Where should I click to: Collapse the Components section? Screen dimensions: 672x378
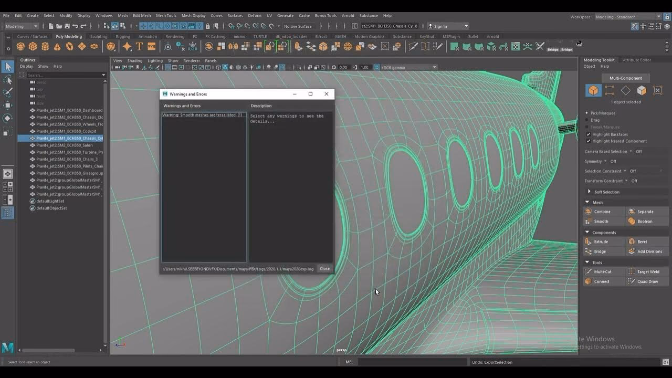(x=587, y=233)
